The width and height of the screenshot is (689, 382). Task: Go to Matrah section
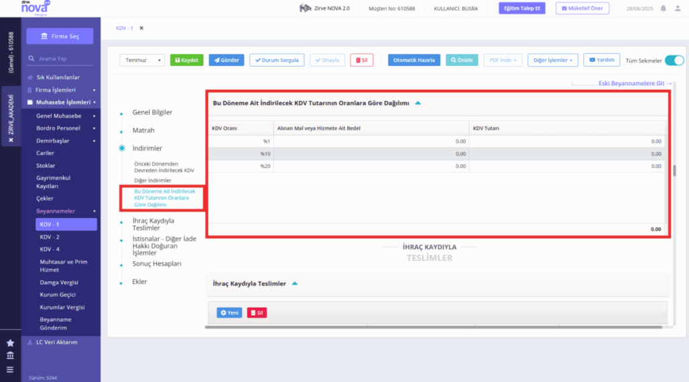click(x=144, y=130)
